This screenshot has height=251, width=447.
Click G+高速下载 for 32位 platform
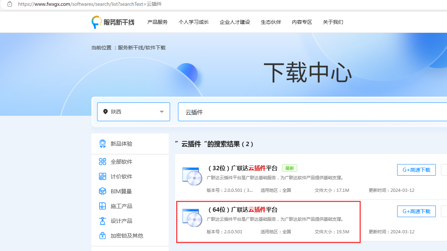(416, 170)
